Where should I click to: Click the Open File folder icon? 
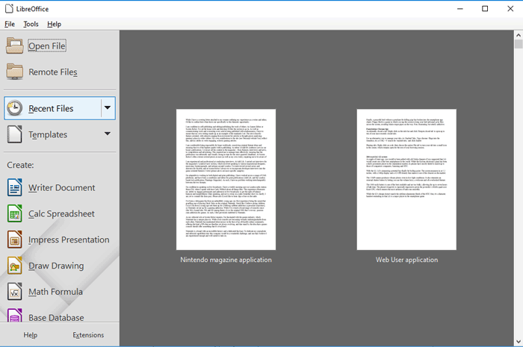click(14, 46)
